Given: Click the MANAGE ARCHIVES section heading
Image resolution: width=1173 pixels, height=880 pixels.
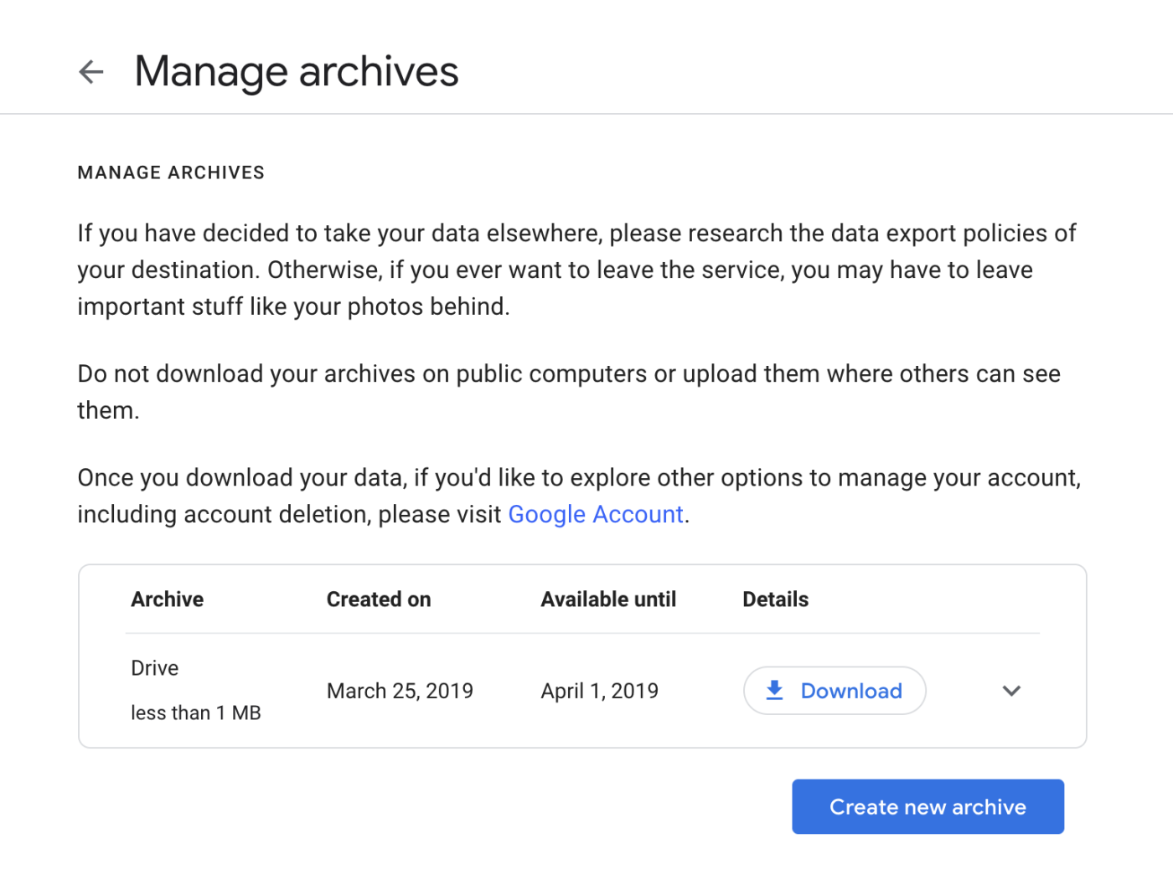Looking at the screenshot, I should 171,172.
